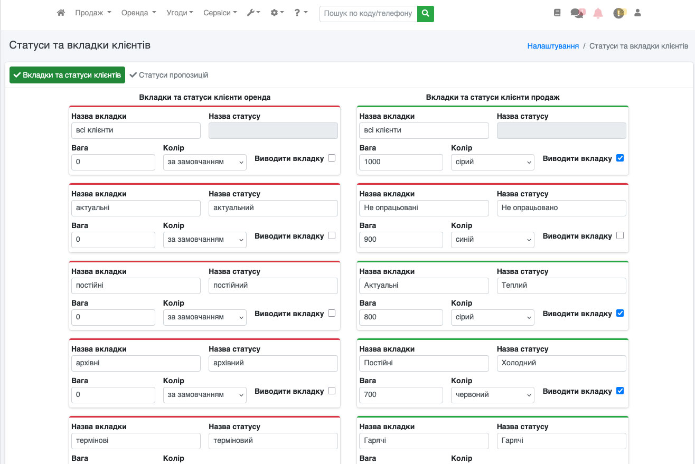Check 'Виводити вкладку' for sales 'Не опрацьовані'
Viewport: 695px width, 464px height.
point(620,236)
